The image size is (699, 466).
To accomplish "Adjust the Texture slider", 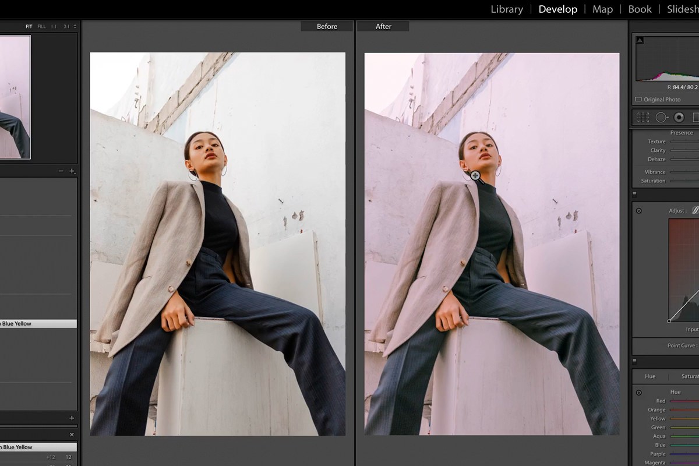I will (x=684, y=142).
